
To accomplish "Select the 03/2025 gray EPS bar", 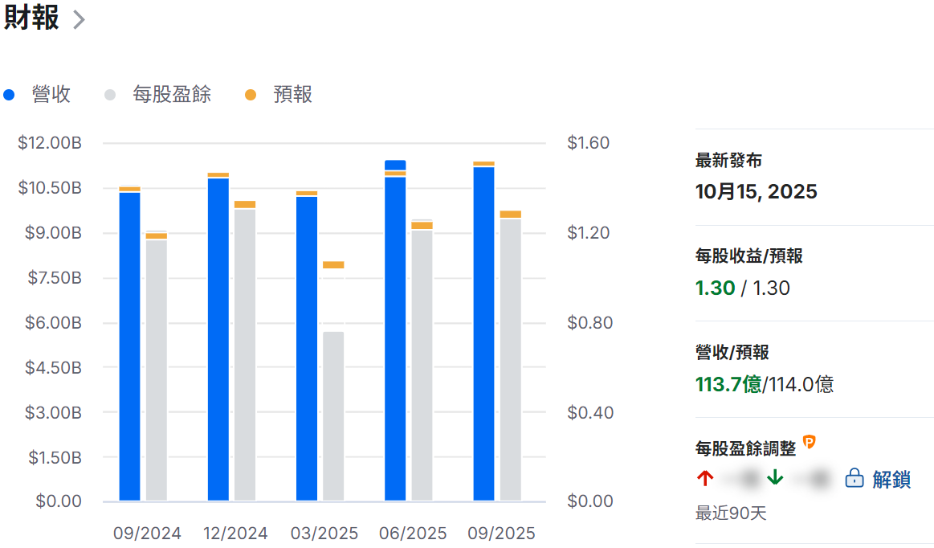I will [x=333, y=415].
